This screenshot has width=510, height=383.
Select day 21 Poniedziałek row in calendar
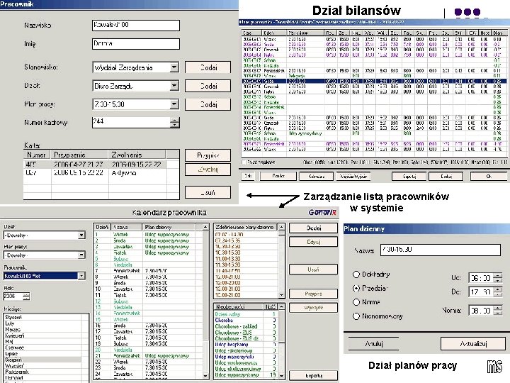click(x=148, y=355)
